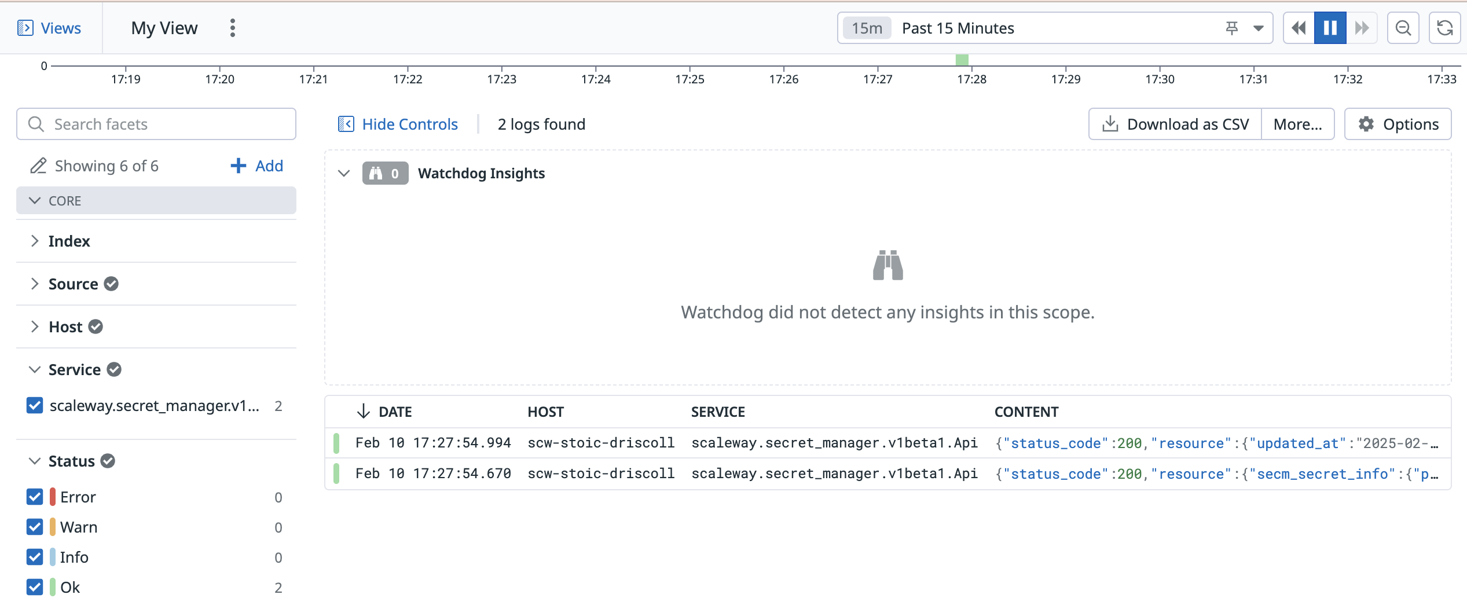Edit shown facets with pencil icon
This screenshot has width=1467, height=609.
coord(38,166)
